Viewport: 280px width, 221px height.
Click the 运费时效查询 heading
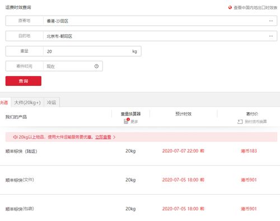18,7
